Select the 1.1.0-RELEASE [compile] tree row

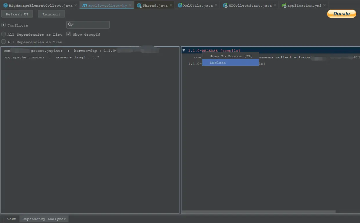click(271, 51)
